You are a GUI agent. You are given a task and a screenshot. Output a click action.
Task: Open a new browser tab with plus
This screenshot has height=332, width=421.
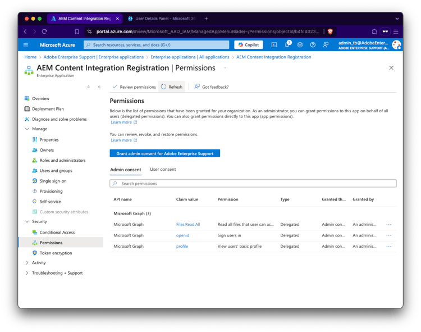206,19
